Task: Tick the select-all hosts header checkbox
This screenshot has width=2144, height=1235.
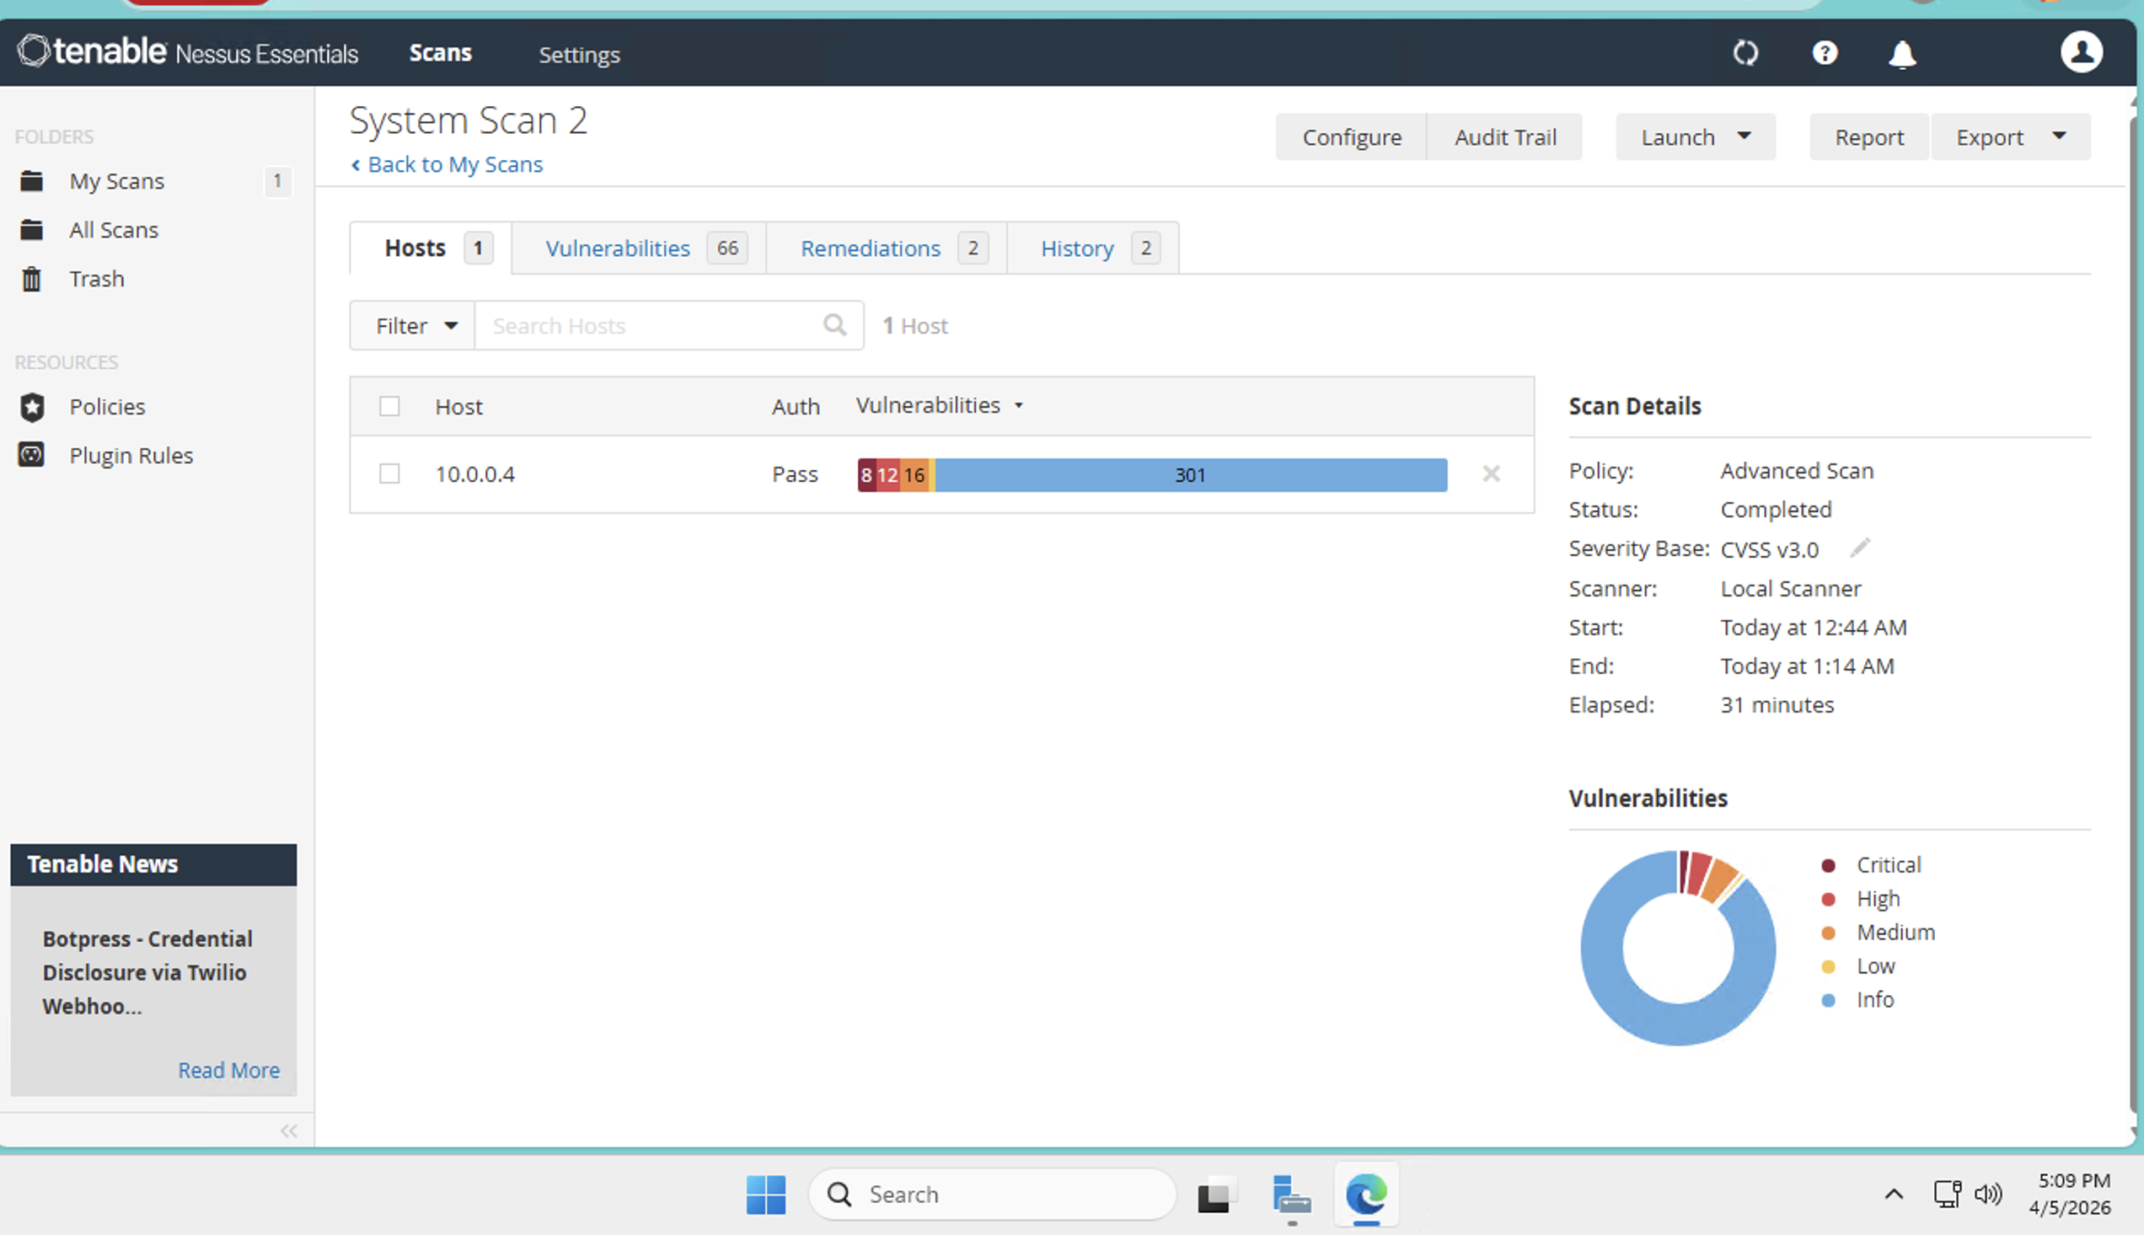Action: 389,406
